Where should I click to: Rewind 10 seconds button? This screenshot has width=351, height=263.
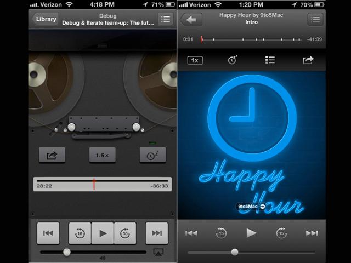click(x=80, y=233)
